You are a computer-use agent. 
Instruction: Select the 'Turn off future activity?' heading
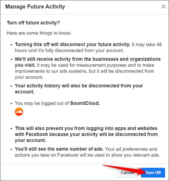[x=33, y=23]
